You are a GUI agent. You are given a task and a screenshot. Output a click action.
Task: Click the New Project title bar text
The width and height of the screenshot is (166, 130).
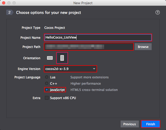(x=83, y=3)
